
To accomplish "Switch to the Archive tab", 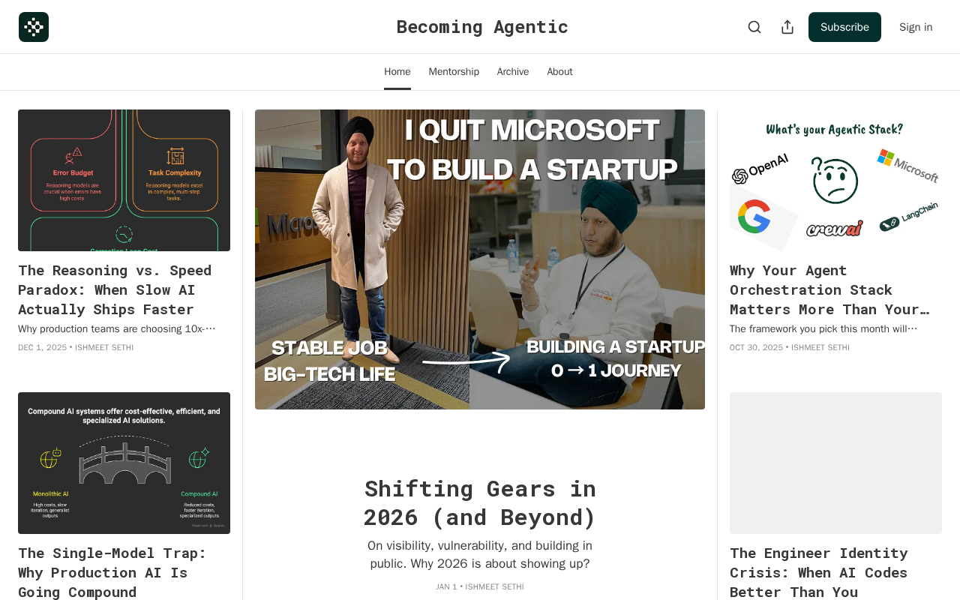I will [513, 72].
